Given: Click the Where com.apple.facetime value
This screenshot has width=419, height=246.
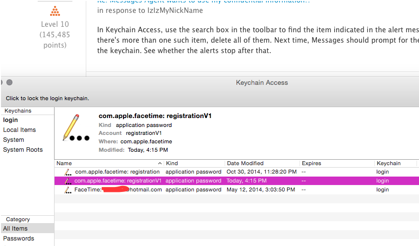Looking at the screenshot, I should pos(146,142).
